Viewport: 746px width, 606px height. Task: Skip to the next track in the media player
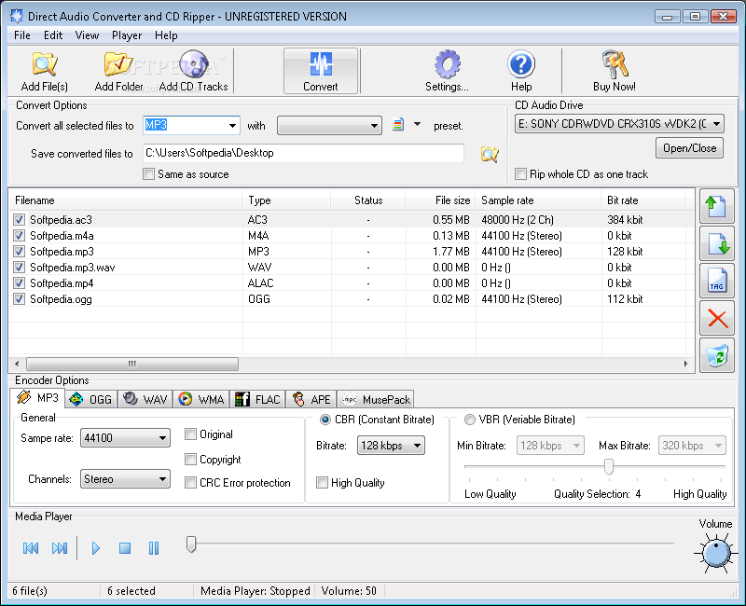point(60,548)
